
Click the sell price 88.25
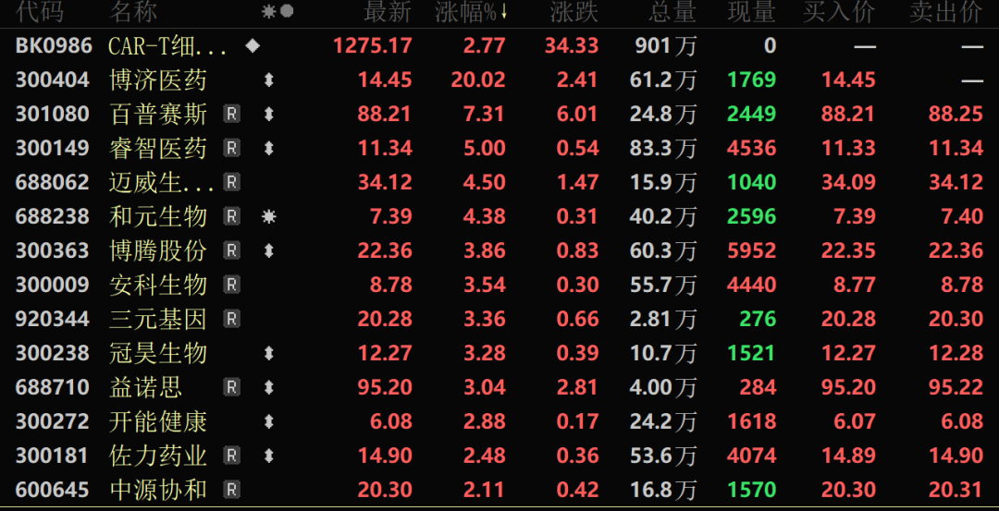pos(956,115)
